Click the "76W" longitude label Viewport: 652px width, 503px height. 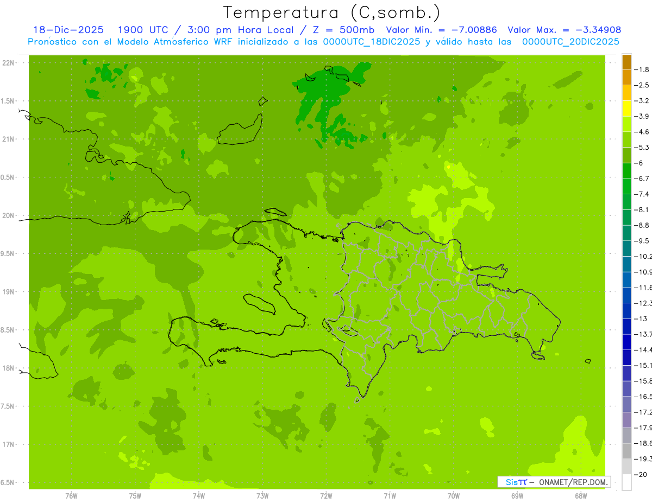[x=71, y=495]
